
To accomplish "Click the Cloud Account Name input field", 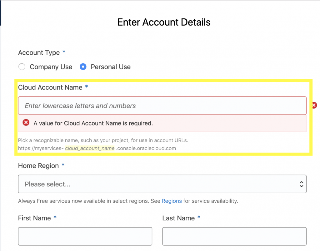I will (x=162, y=106).
